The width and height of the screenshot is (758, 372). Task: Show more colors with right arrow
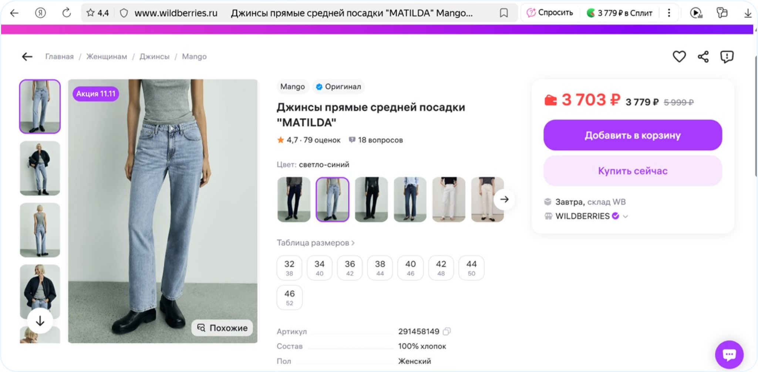point(504,199)
